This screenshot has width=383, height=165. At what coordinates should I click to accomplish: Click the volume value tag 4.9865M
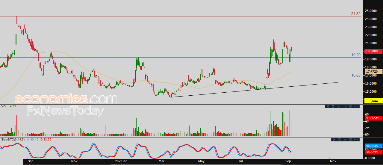coord(374,118)
